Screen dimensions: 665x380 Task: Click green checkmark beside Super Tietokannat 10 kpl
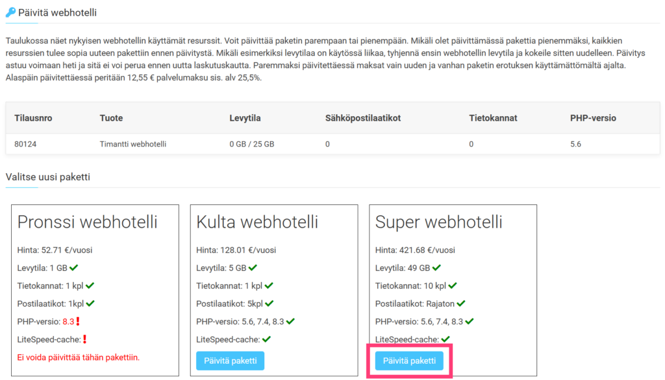tap(453, 285)
